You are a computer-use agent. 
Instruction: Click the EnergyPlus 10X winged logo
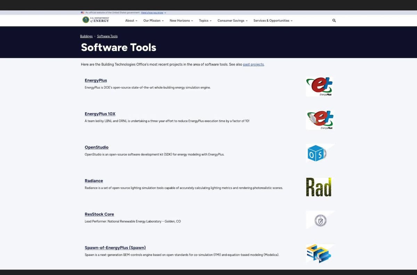(320, 120)
